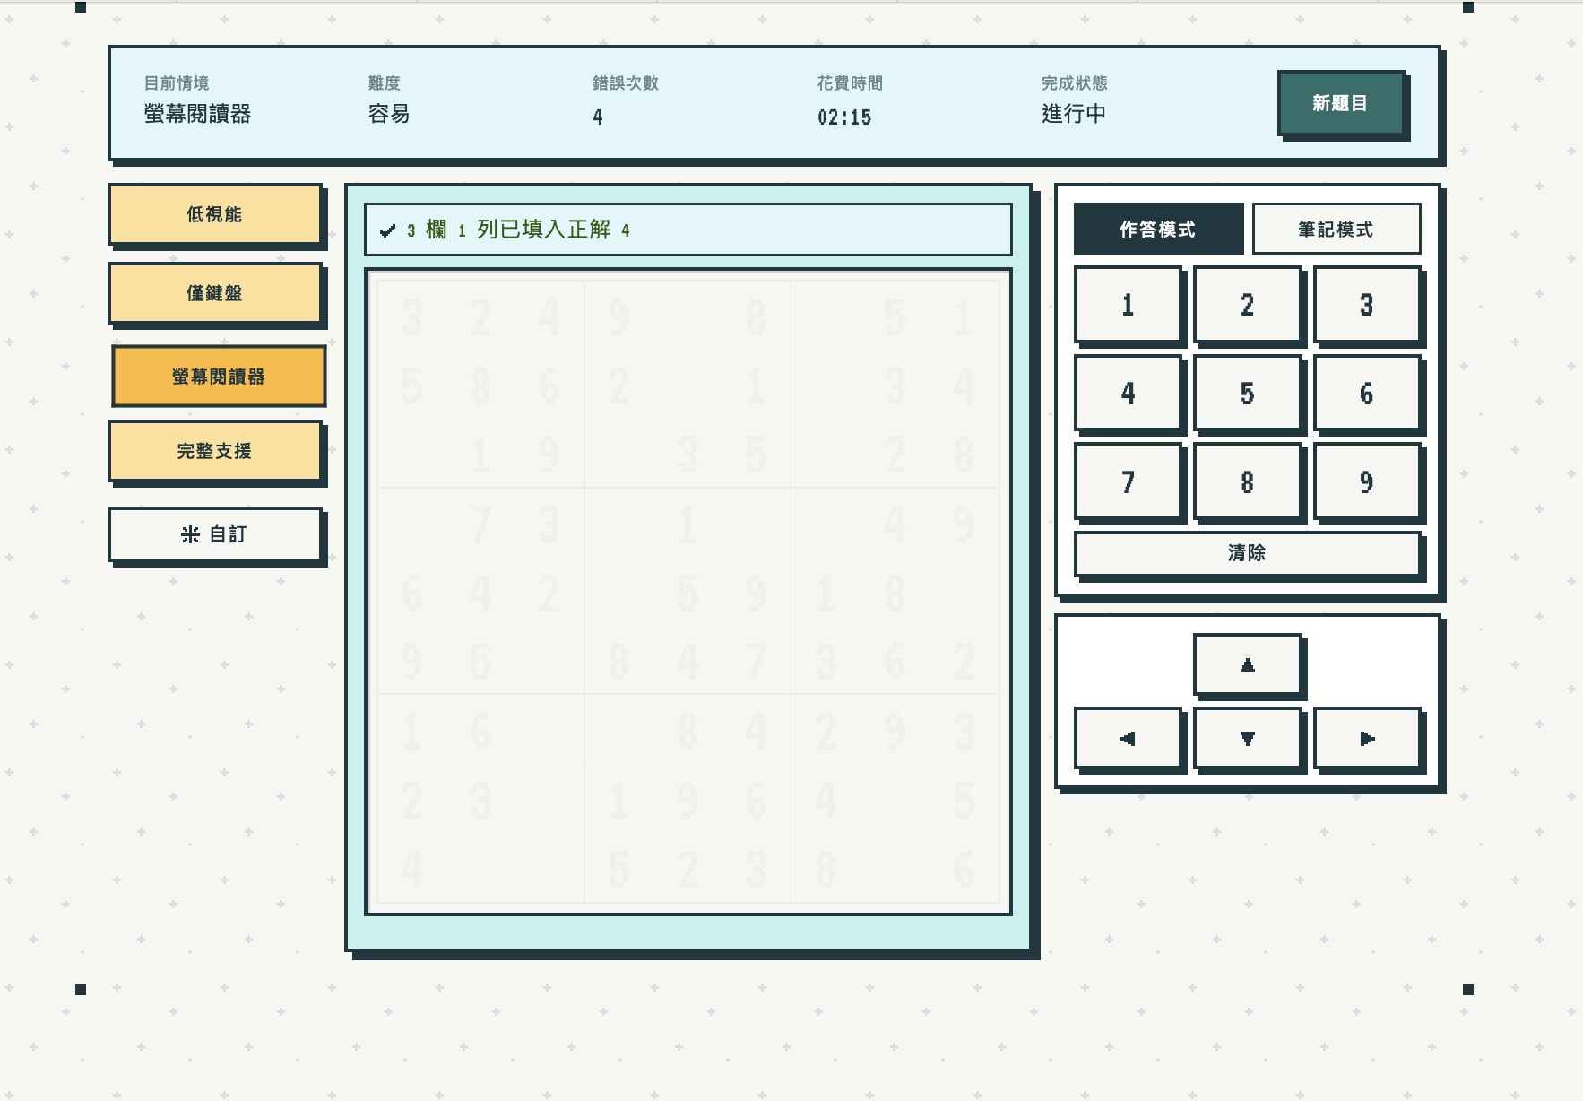Image resolution: width=1583 pixels, height=1101 pixels.
Task: Click the 完成狀態 label
Action: (1074, 83)
